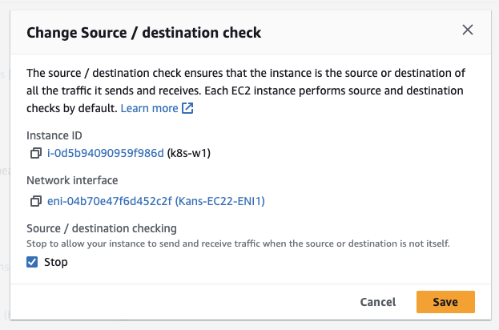This screenshot has height=330, width=499.
Task: Click the external link icon beside Learn more
Action: point(187,107)
